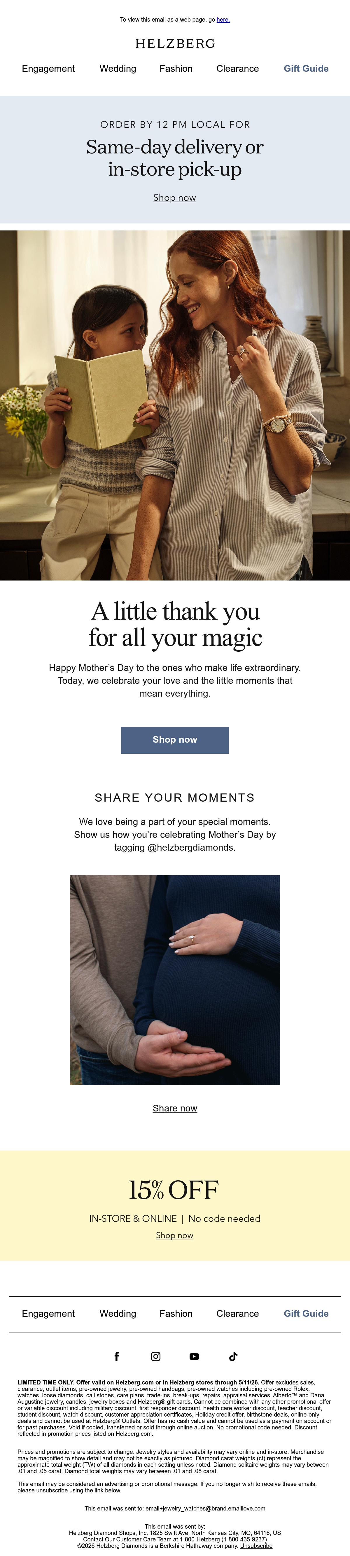Open Clearance in the footer navigation
The width and height of the screenshot is (350, 1556).
coord(238,1314)
